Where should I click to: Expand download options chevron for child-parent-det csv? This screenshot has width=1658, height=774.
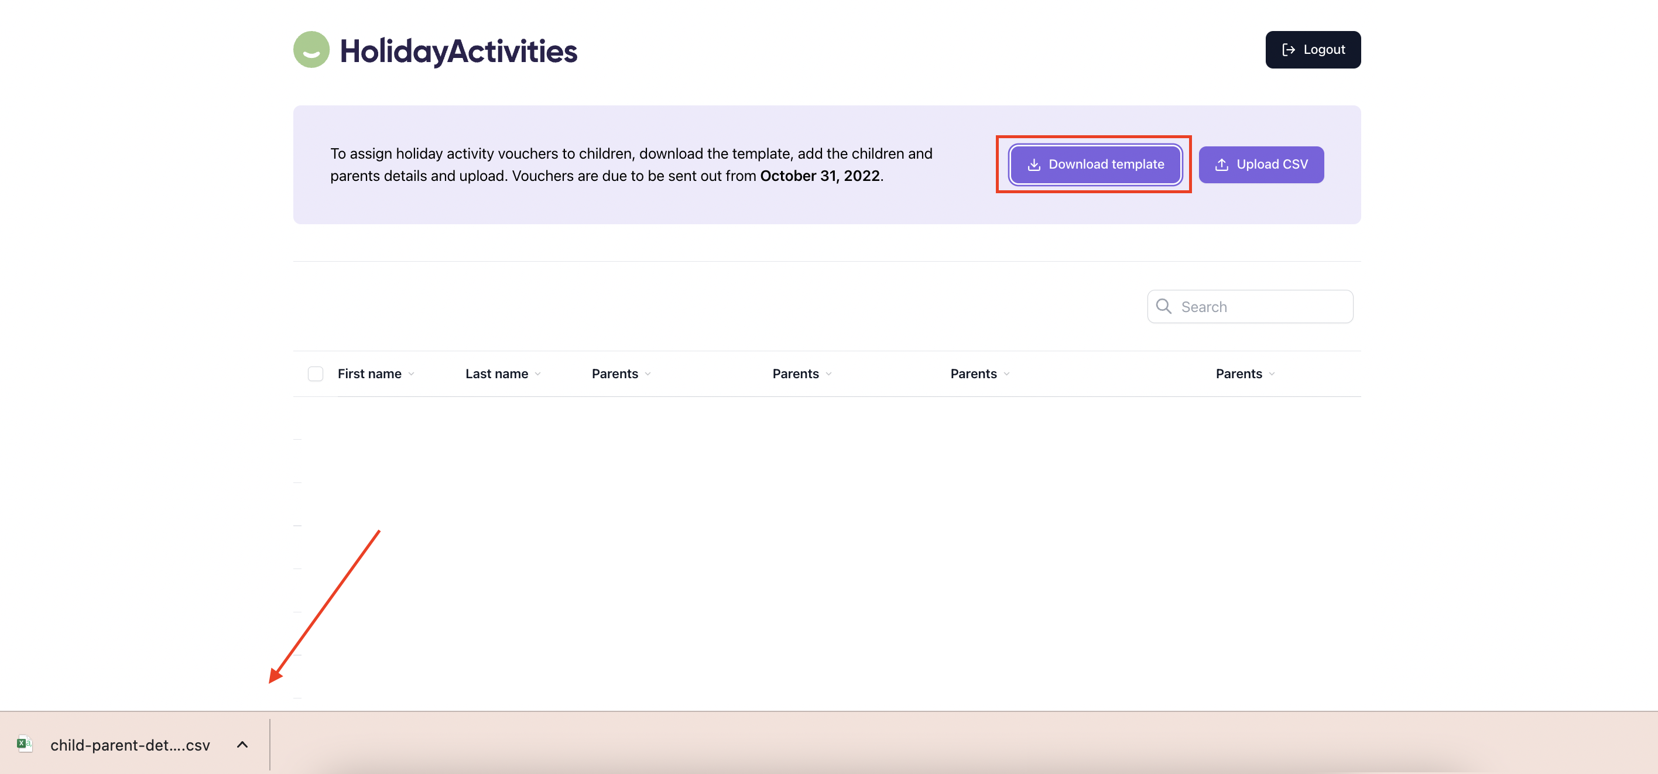pos(242,744)
